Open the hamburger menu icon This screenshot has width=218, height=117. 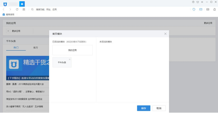(x=202, y=2)
